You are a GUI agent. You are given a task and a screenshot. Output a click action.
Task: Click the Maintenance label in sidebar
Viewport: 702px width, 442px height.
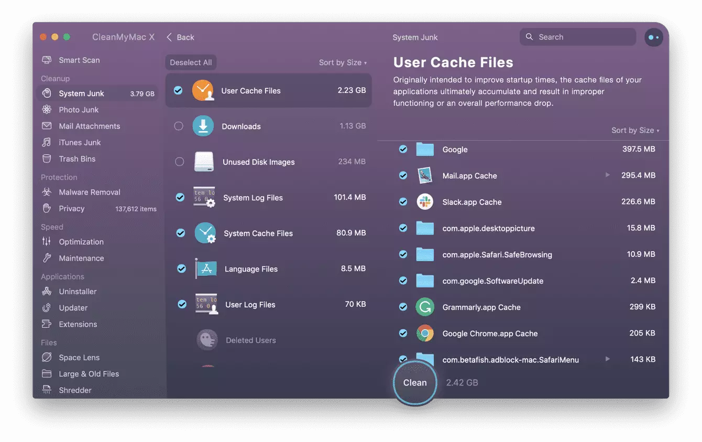click(x=81, y=258)
